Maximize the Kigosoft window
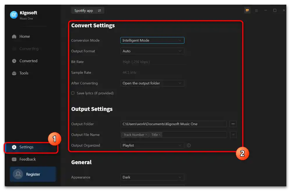Image resolution: width=291 pixels, height=191 pixels. click(x=275, y=10)
